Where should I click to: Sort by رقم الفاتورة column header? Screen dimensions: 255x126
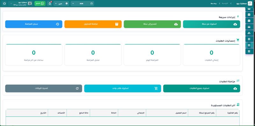point(228,113)
